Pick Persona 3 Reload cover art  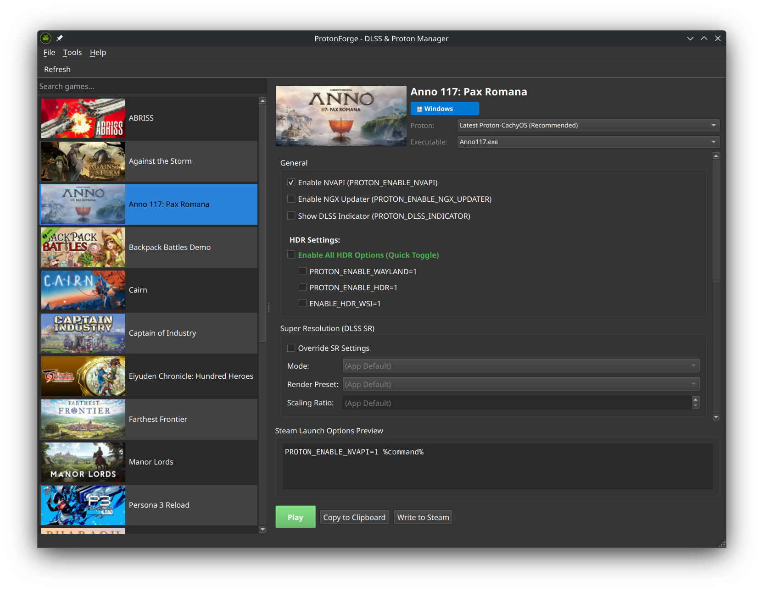(x=83, y=505)
